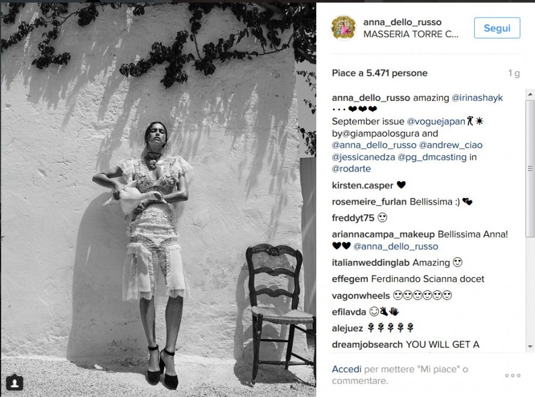Open the @jessicanedza mention link
535x397 pixels.
[363, 157]
